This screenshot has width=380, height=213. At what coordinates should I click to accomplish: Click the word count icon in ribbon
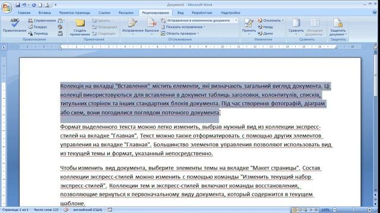(61, 34)
